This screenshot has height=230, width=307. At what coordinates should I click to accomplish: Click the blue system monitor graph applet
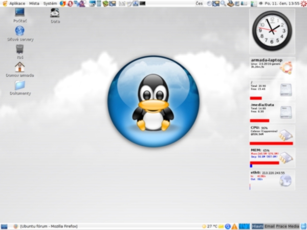[244, 226]
